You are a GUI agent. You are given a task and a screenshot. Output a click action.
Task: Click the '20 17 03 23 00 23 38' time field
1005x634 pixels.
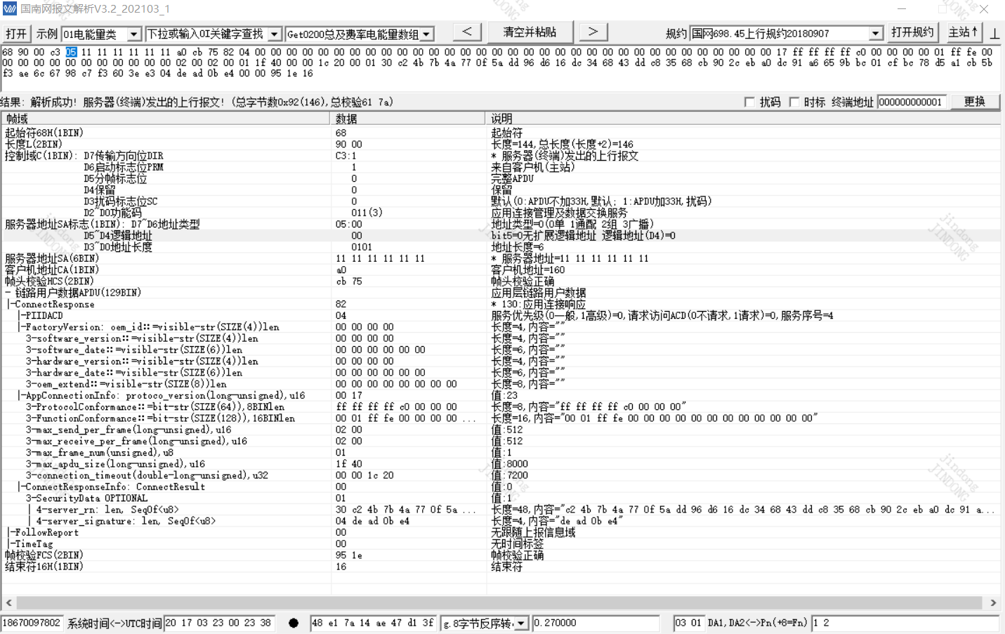[221, 623]
